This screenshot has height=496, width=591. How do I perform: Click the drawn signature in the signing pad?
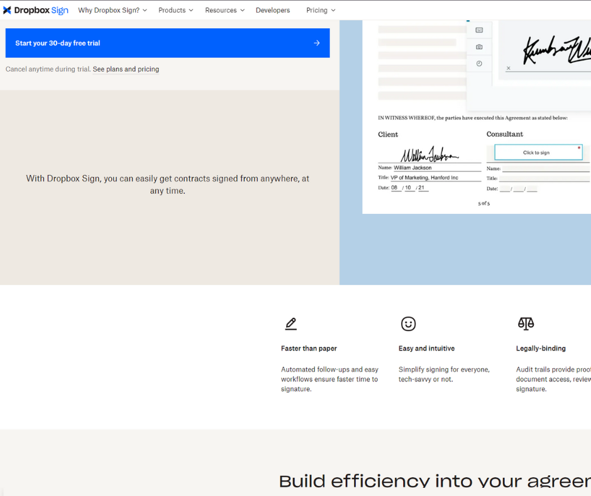click(557, 50)
